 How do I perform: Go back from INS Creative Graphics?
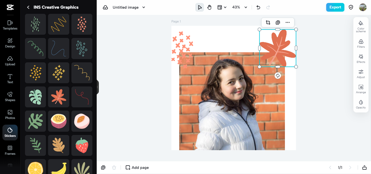(x=28, y=7)
